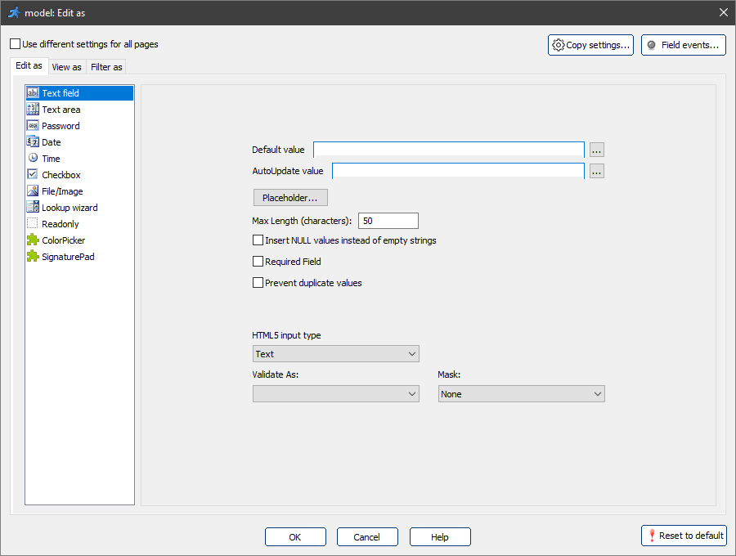Tick Insert NULL values instead of empty strings

coord(258,240)
